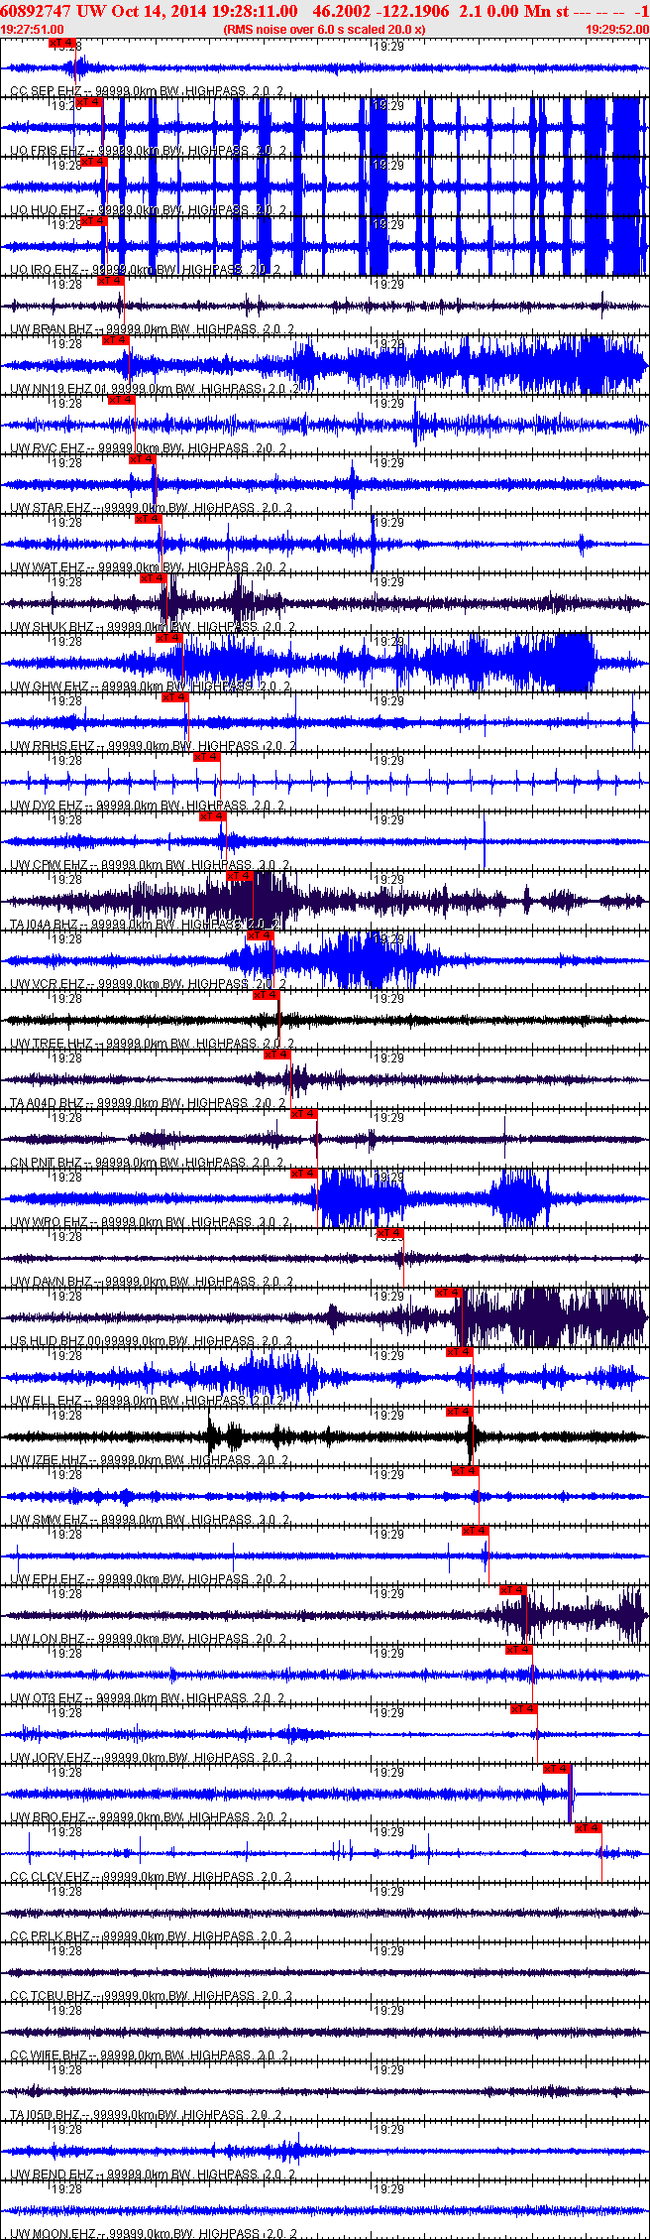The height and width of the screenshot is (2240, 650).
Task: Select the xT pick marker on UO FRIS trace
Action: tap(88, 102)
